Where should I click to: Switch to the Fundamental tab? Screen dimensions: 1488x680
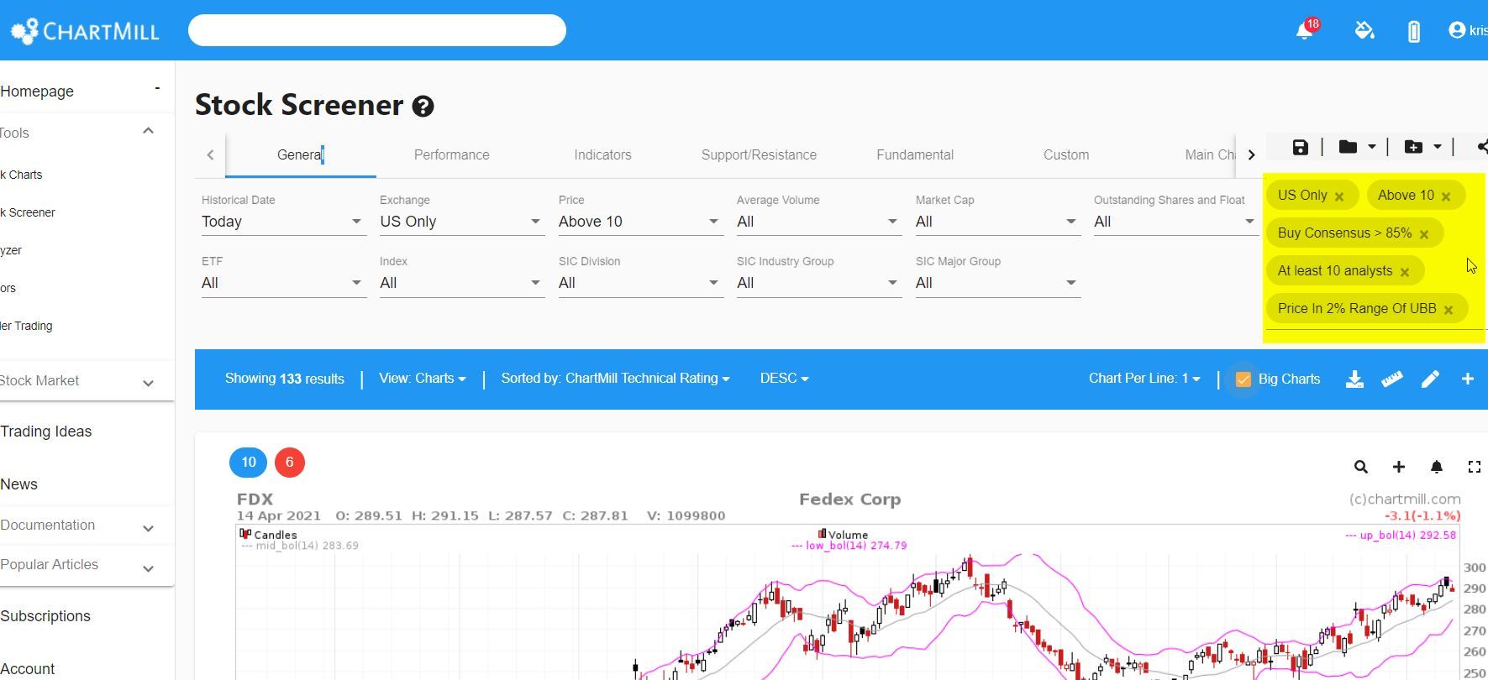[x=915, y=154]
